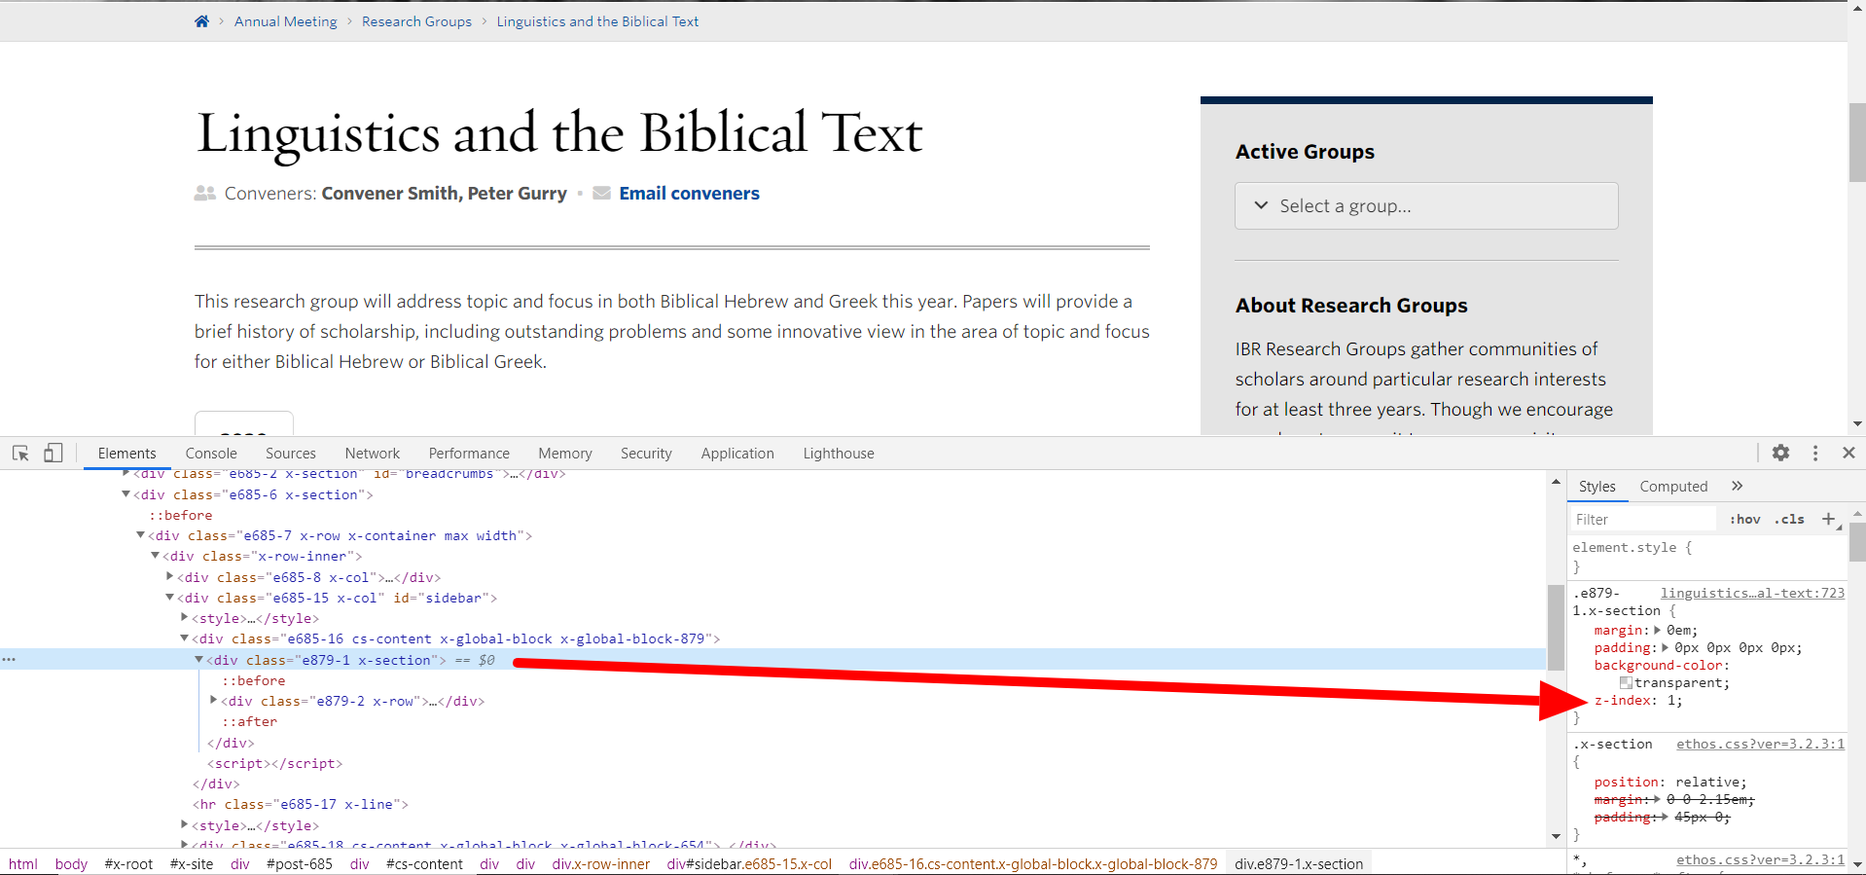Viewport: 1866px width, 875px height.
Task: Select #x-root in DOM breadcrumb bar
Action: [128, 863]
